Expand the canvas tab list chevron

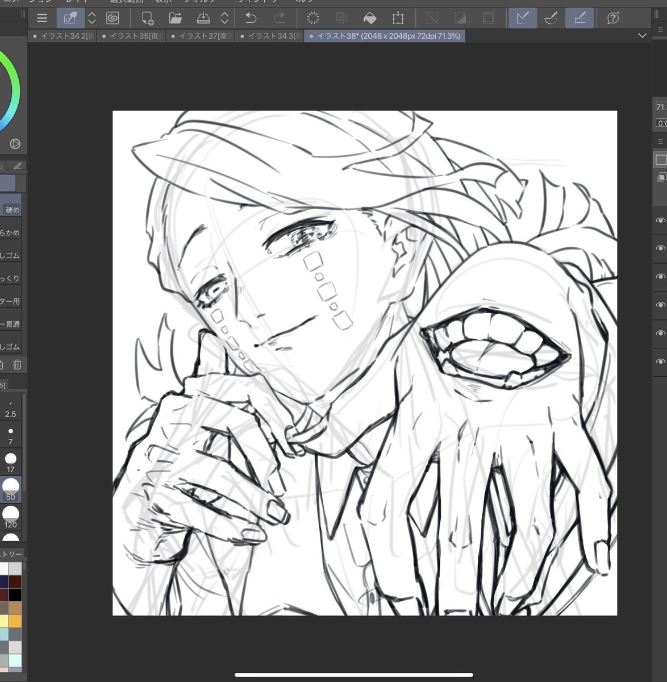[x=643, y=36]
